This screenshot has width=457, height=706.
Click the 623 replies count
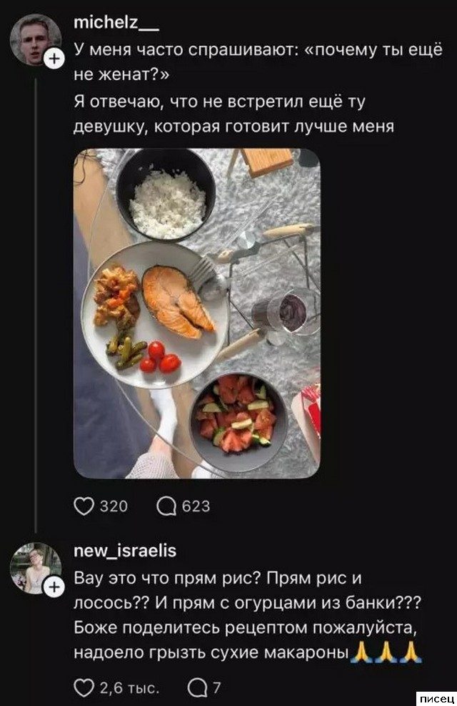[196, 506]
